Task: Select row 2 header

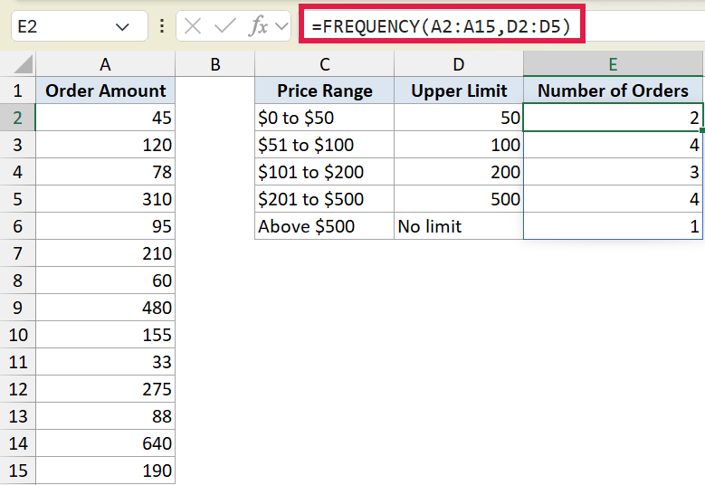Action: pyautogui.click(x=17, y=118)
